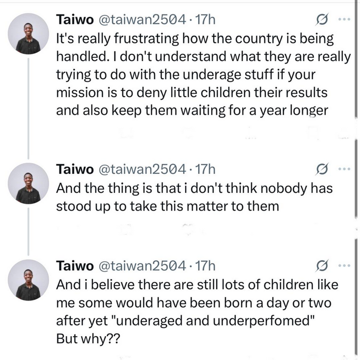Open Taiwo's avatar beside the 'really frustrating' tweet

[28, 34]
